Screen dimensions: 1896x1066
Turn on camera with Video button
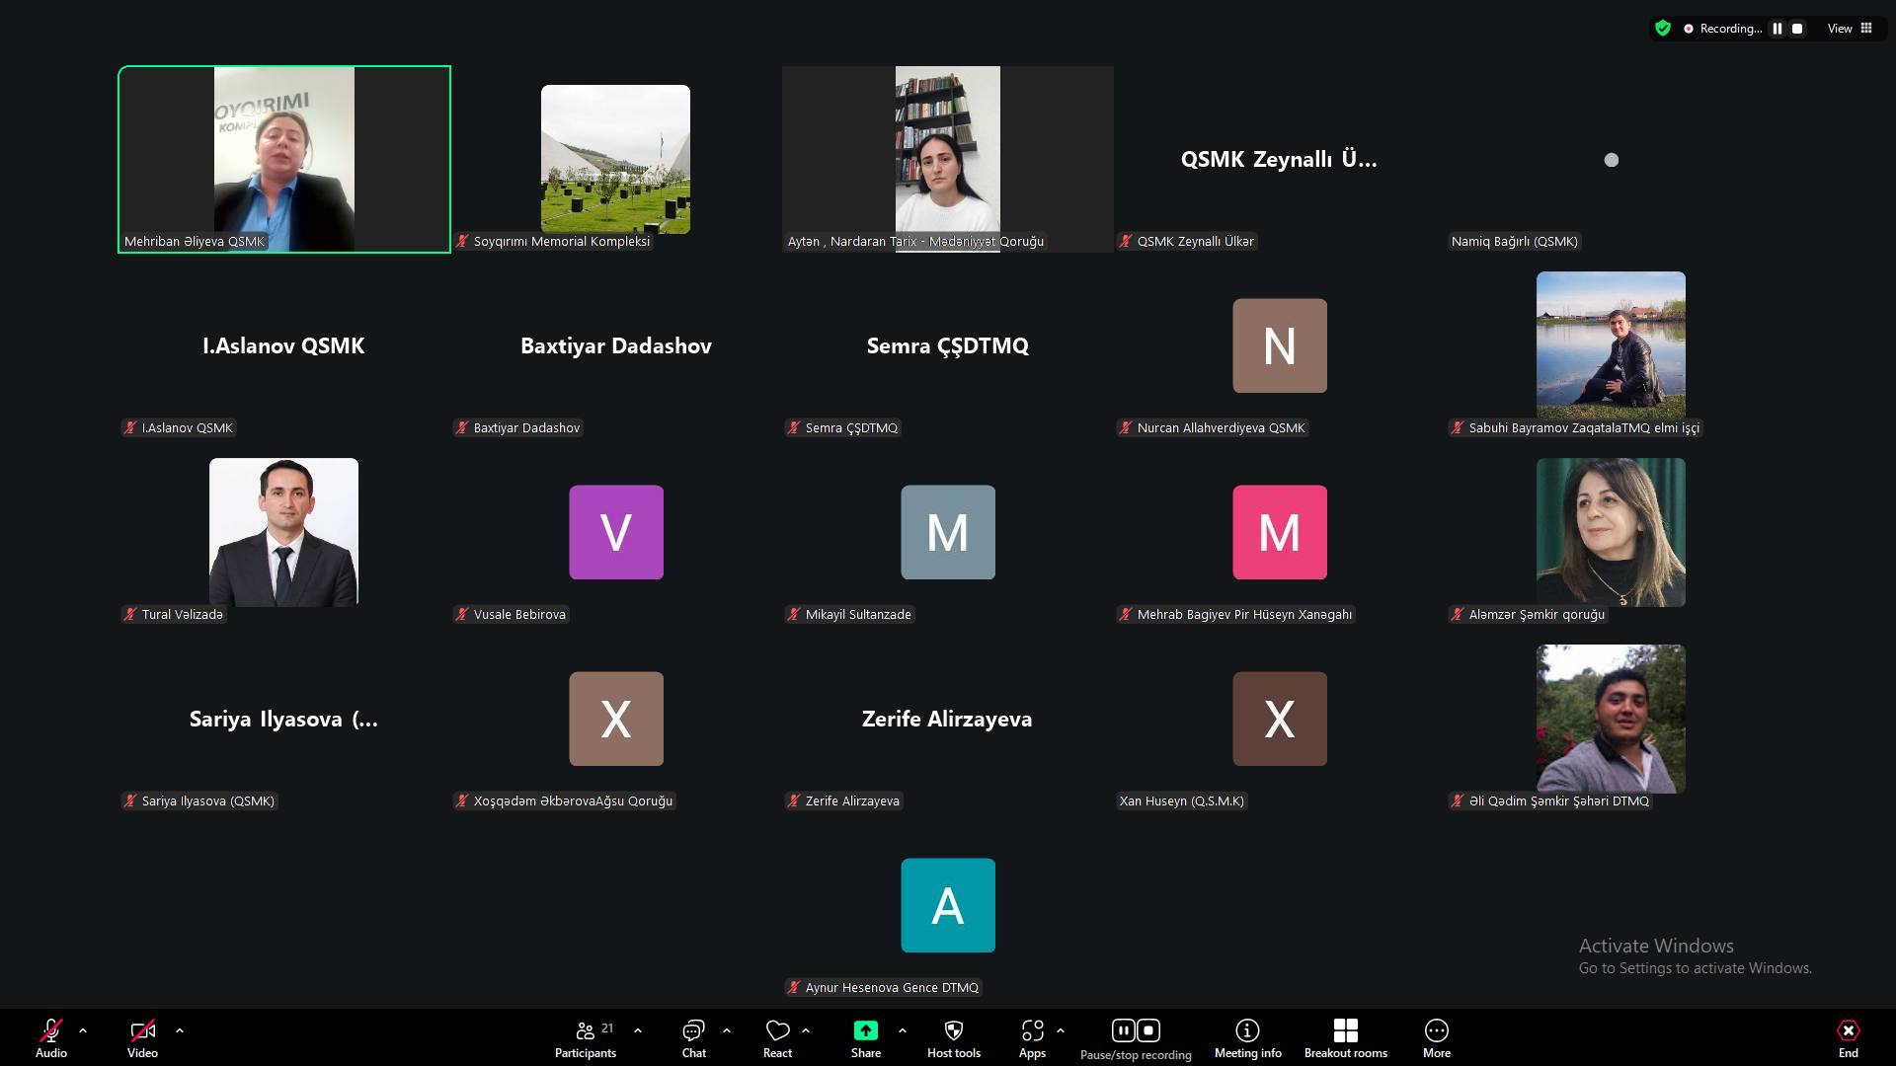pyautogui.click(x=142, y=1038)
